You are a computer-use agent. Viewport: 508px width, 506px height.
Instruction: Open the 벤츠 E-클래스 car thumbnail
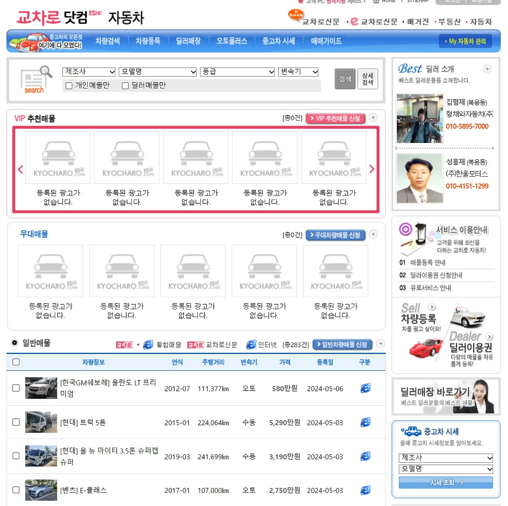[x=41, y=490]
